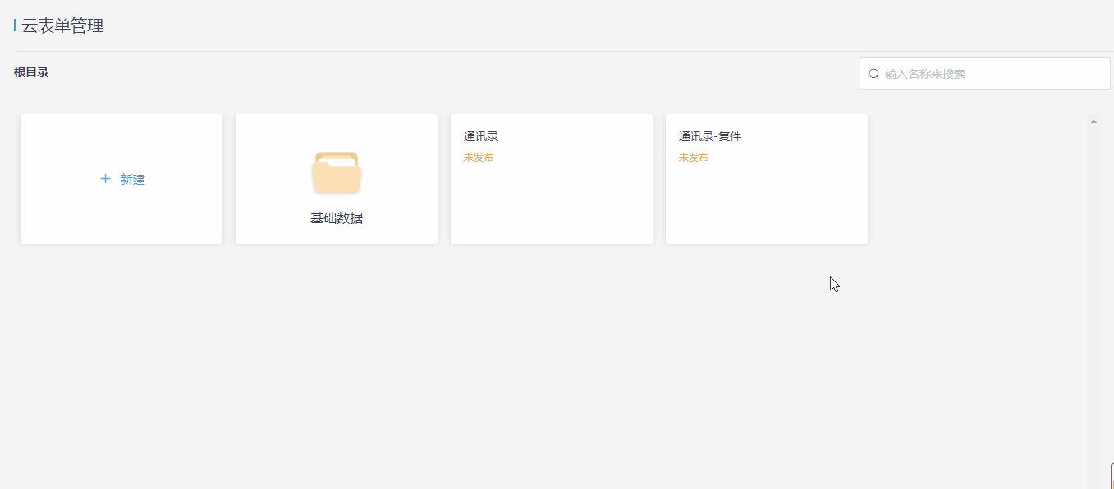This screenshot has width=1114, height=489.
Task: Click the blue bar beside 云表单管理
Action: coord(15,25)
